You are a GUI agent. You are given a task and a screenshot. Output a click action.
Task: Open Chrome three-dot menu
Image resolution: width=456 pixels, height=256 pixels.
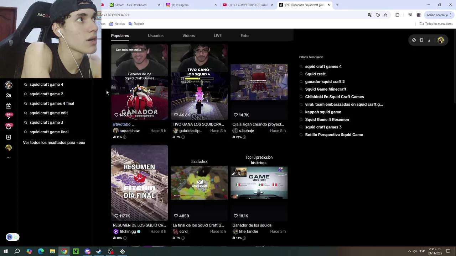(x=451, y=15)
